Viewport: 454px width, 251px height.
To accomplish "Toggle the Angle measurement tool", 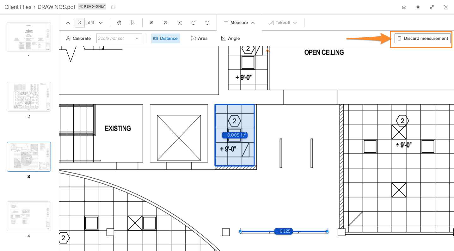I will tap(230, 38).
